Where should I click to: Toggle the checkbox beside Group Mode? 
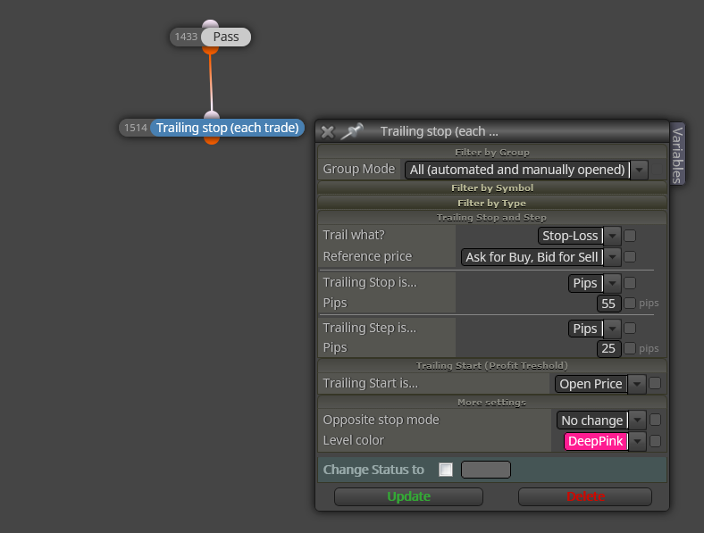point(657,170)
